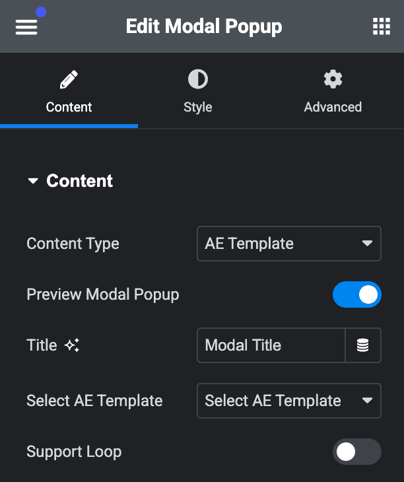This screenshot has width=404, height=482.
Task: Click the AI sparkle icon beside Title
Action: pos(72,345)
